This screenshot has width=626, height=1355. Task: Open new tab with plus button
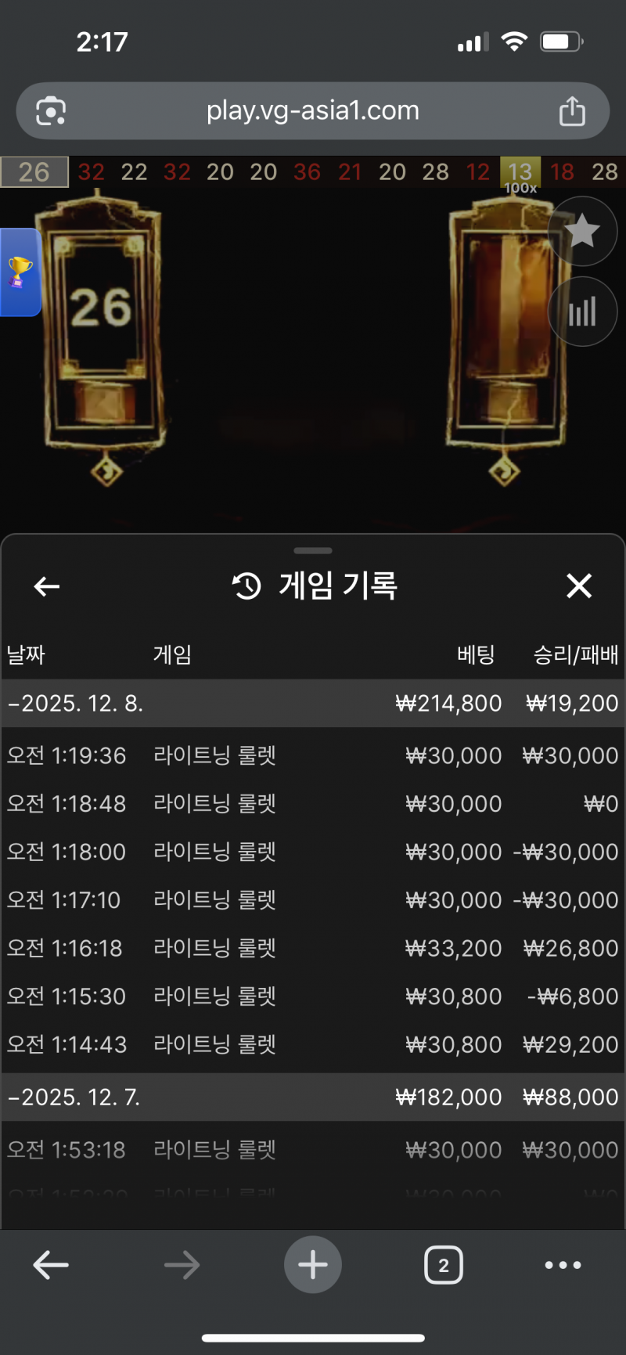tap(313, 1264)
